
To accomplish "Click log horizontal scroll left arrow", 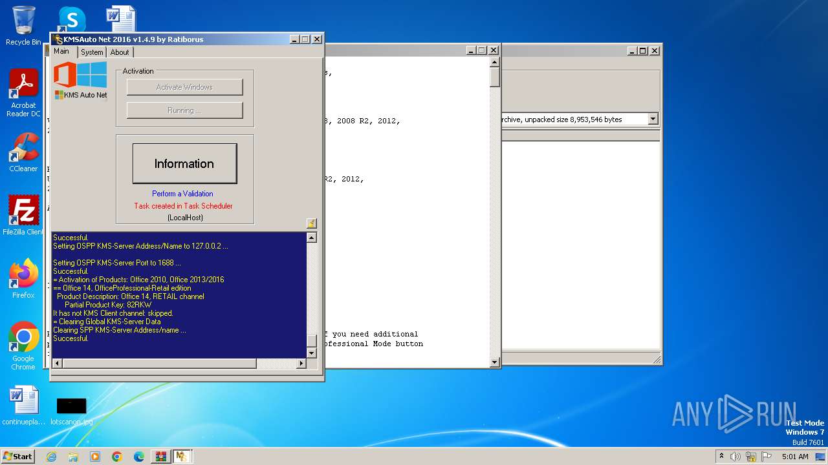I will [x=57, y=364].
